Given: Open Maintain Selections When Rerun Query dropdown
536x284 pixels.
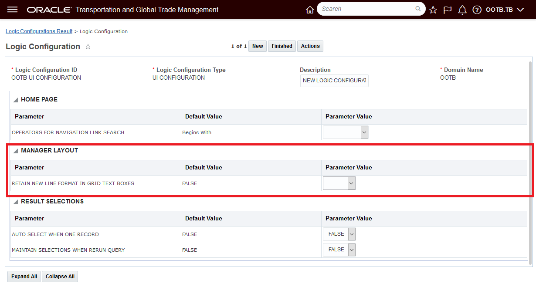Looking at the screenshot, I should (339, 250).
